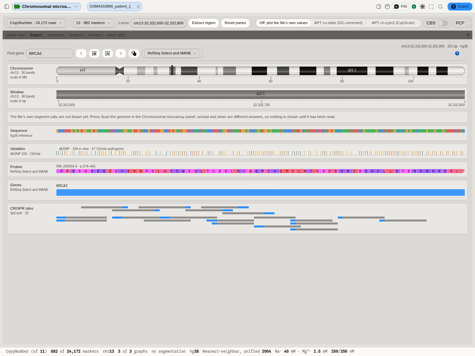
Task: Zoom out of the region
Action: (x=108, y=53)
